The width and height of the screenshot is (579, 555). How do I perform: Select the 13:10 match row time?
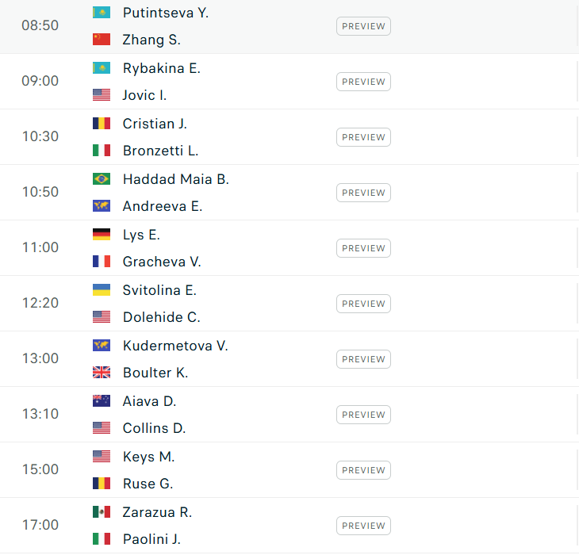40,414
